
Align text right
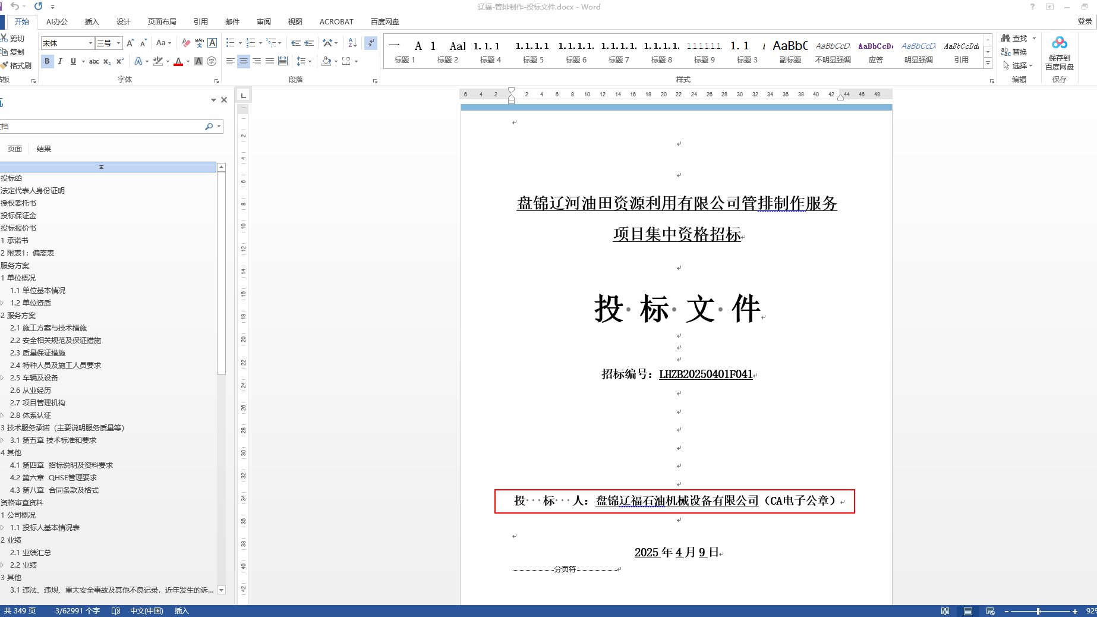[x=257, y=61]
